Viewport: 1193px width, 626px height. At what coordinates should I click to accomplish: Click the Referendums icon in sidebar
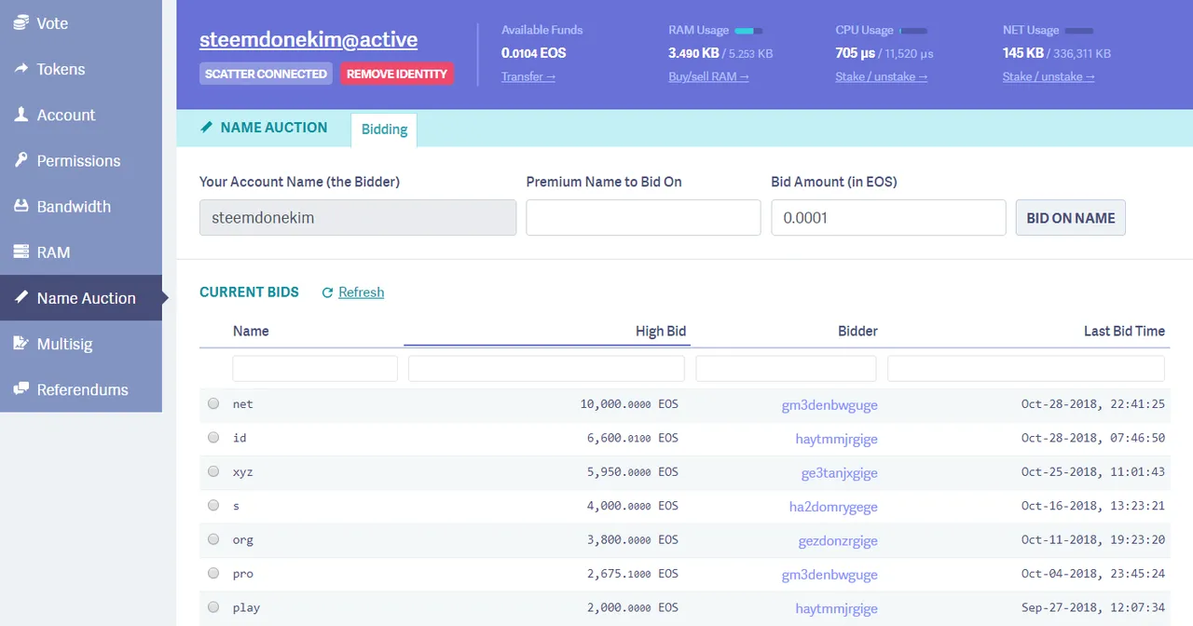(x=21, y=389)
